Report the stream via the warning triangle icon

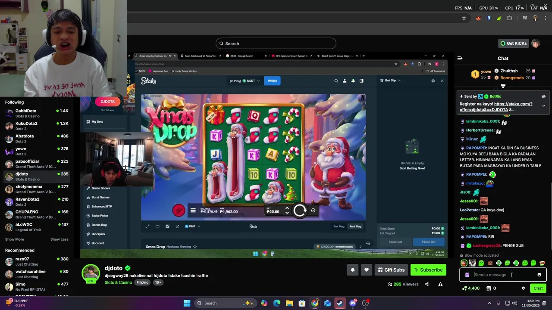pos(440,284)
